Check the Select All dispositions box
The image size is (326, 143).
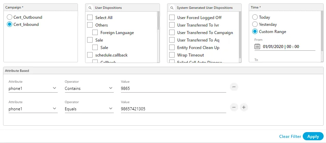click(90, 18)
